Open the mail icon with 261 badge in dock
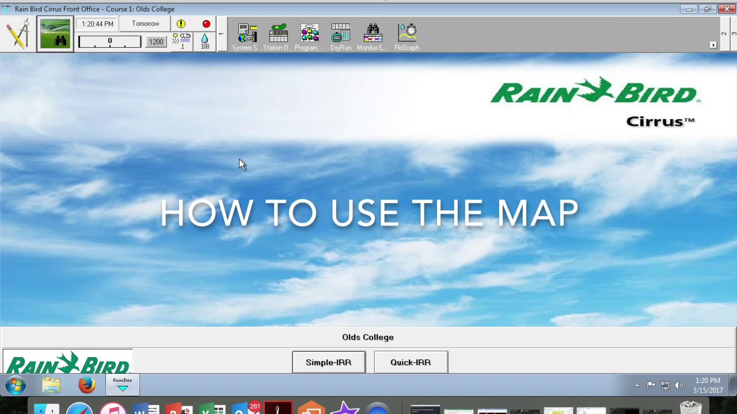737x414 pixels. pyautogui.click(x=248, y=409)
